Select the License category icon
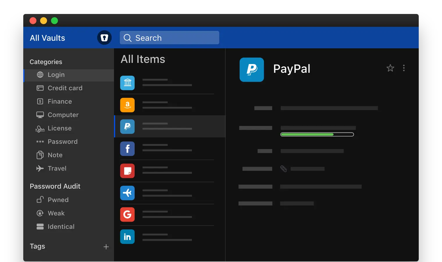This screenshot has width=442, height=262. click(40, 128)
